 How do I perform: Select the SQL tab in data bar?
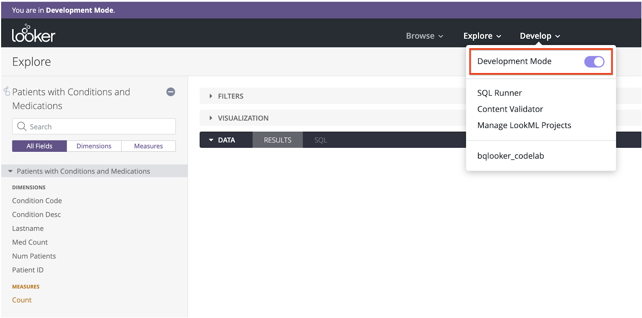point(321,140)
